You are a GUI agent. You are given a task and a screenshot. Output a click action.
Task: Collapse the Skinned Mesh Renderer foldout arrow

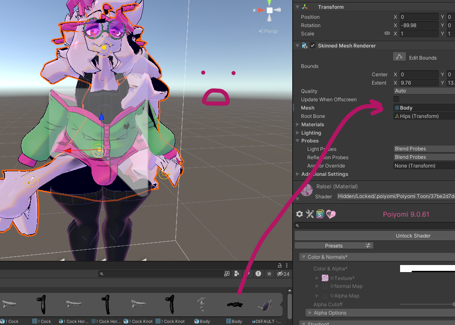(x=297, y=45)
